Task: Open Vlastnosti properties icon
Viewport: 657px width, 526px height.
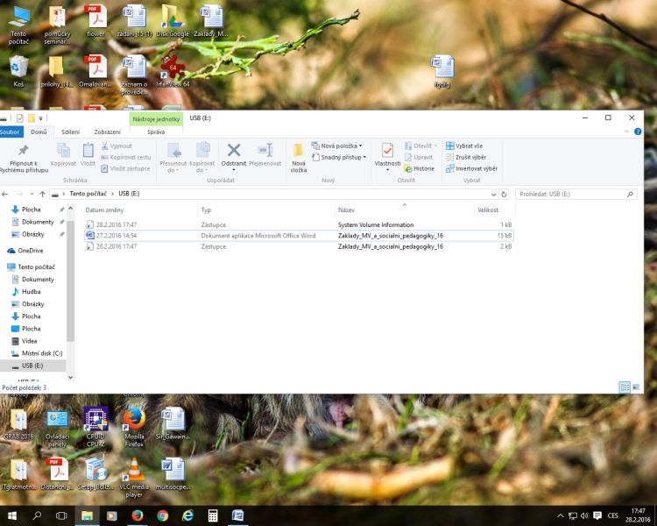Action: (x=387, y=151)
